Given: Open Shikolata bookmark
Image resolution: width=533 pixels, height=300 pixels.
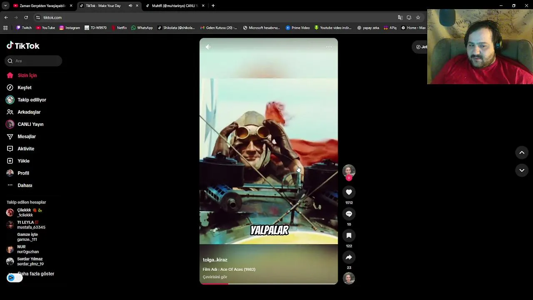Looking at the screenshot, I should click(176, 28).
